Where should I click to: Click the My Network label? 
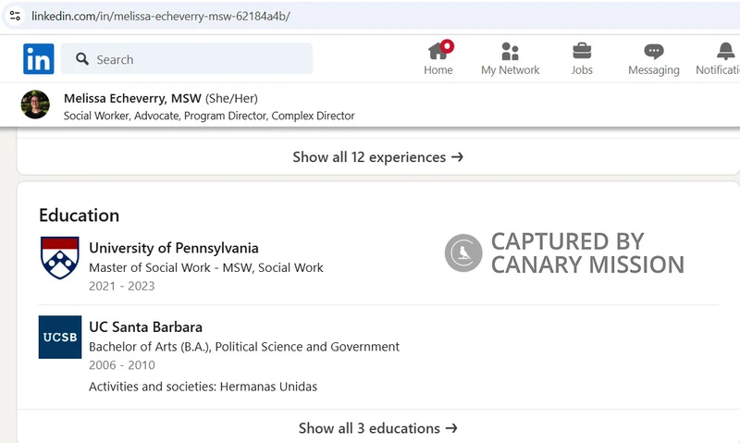tap(511, 69)
